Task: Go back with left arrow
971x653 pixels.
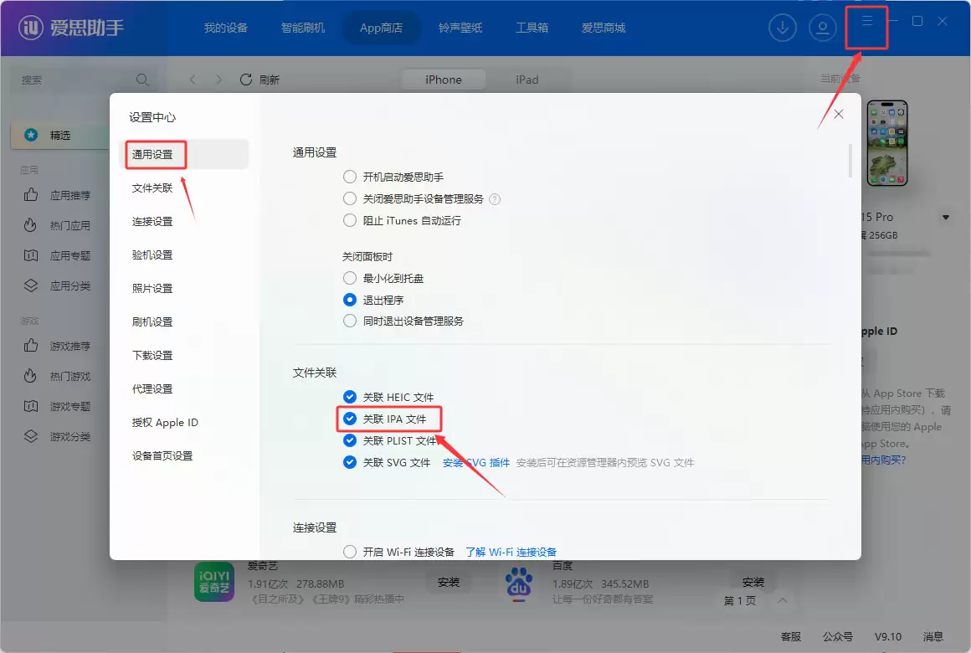Action: [193, 80]
